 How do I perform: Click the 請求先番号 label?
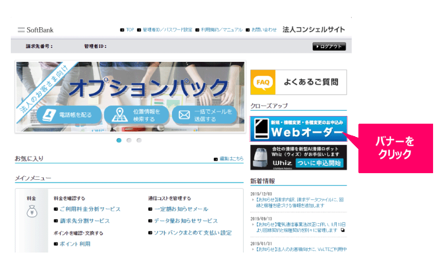(39, 46)
